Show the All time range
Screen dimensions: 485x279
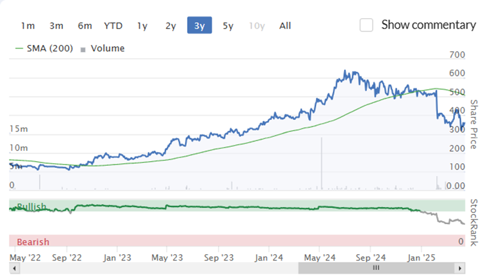(x=285, y=25)
